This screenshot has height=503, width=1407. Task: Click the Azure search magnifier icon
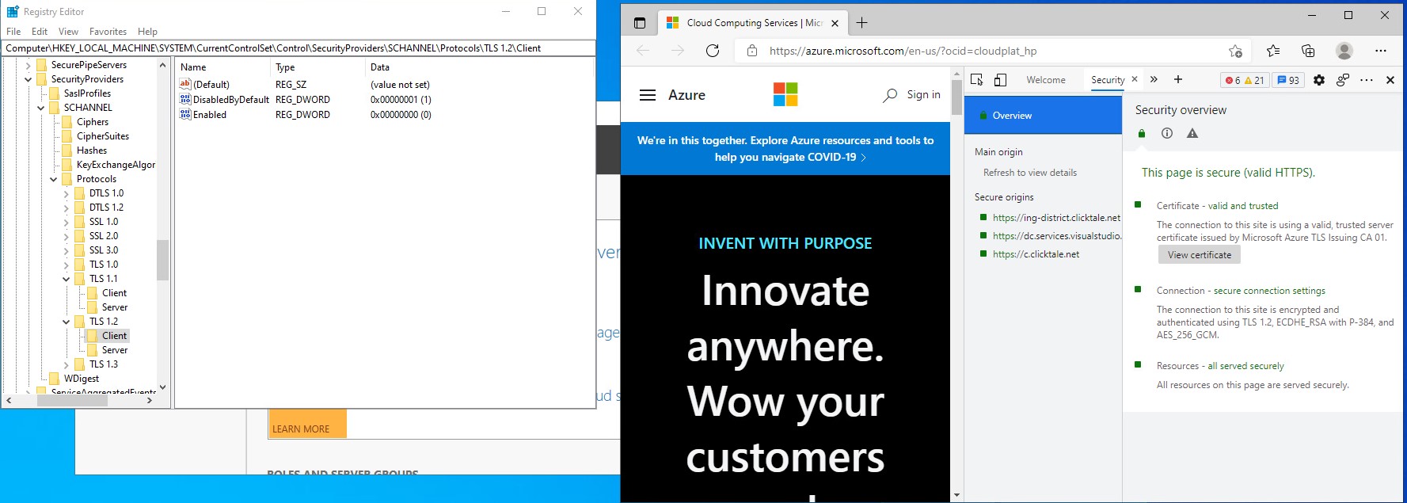point(890,95)
